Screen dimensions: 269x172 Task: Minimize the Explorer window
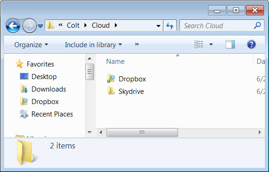(x=217, y=10)
